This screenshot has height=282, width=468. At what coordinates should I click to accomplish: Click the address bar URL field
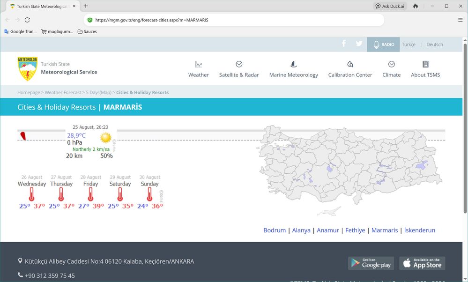tap(234, 20)
